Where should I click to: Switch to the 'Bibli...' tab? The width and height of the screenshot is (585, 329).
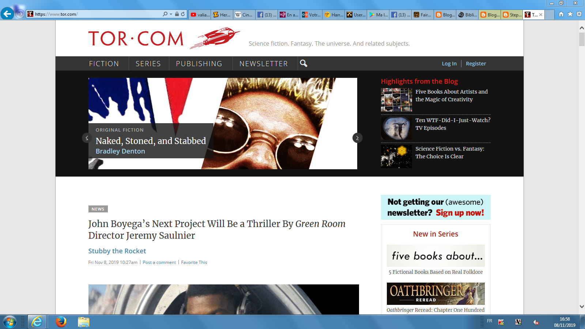[x=467, y=15]
